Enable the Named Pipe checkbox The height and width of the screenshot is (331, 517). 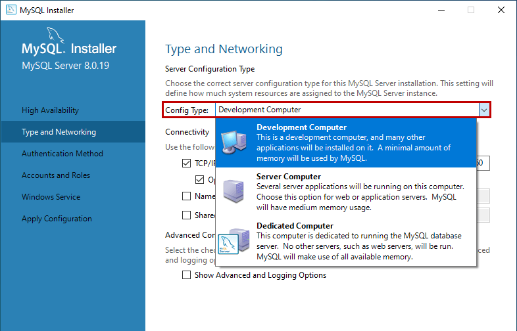click(187, 196)
